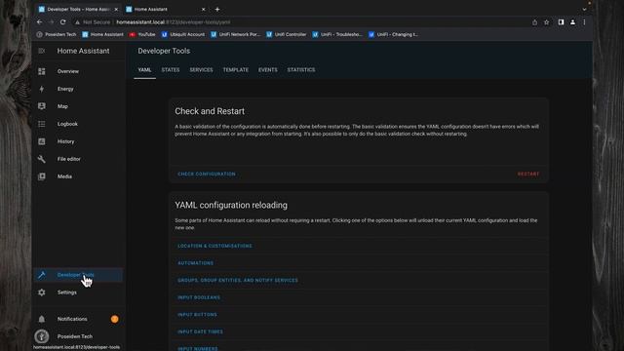Screen dimensions: 624x351
Task: Reload AUTOMATIONS YAML configuration
Action: pos(195,263)
